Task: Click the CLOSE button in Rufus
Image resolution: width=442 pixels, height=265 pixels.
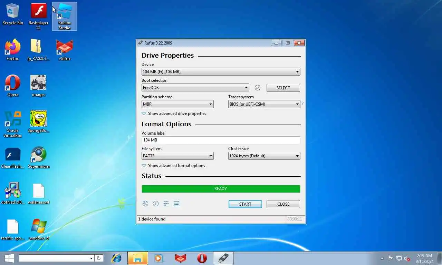Action: [283, 204]
